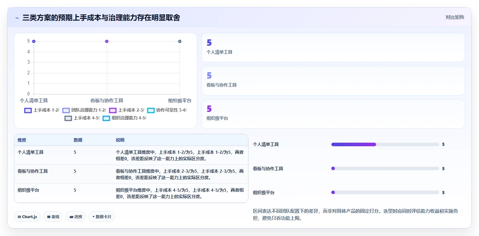This screenshot has width=479, height=236.
Task: Toggle the 组织治理能力 4-5/ legend entry
Action: 124,118
